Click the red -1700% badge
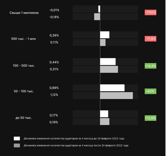 (151, 12)
